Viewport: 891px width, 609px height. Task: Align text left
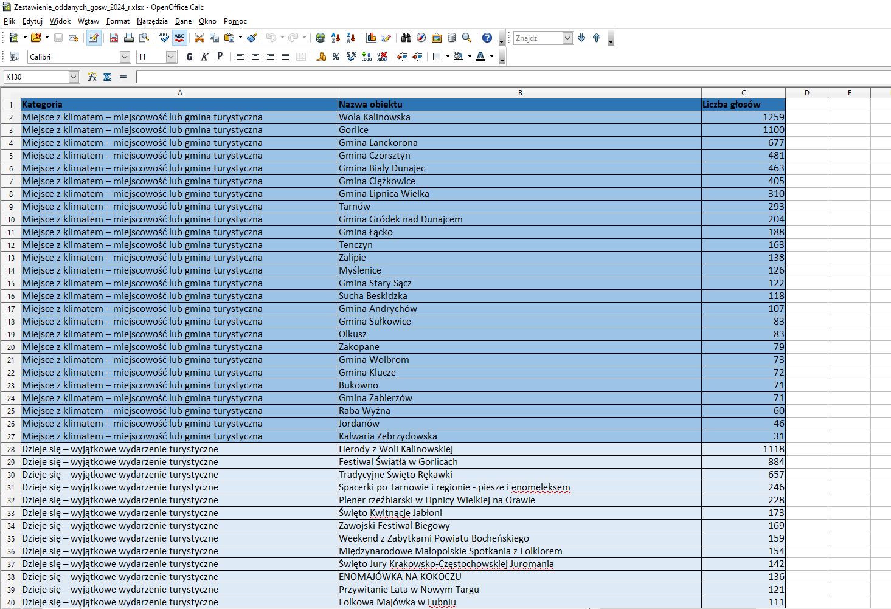tap(240, 57)
